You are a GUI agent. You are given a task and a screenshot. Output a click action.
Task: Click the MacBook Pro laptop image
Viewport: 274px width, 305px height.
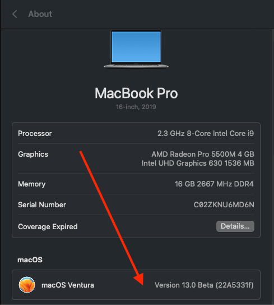click(136, 49)
